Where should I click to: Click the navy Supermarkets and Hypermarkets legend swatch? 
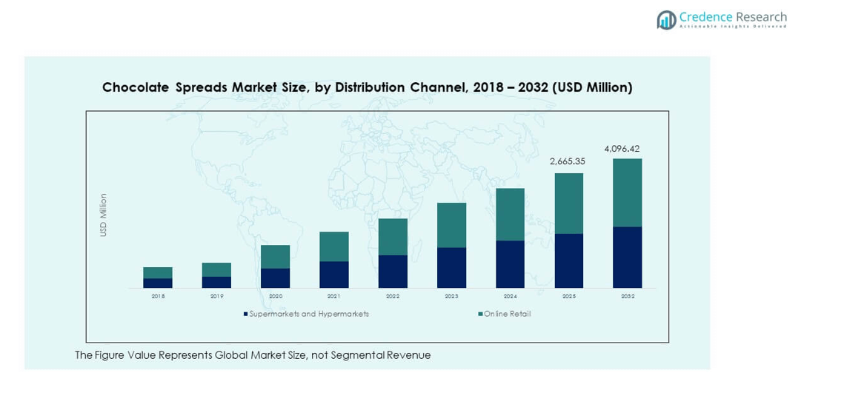pos(245,314)
